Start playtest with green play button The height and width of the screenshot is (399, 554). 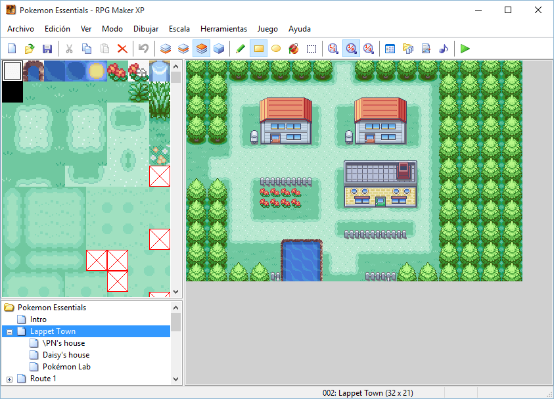point(465,49)
